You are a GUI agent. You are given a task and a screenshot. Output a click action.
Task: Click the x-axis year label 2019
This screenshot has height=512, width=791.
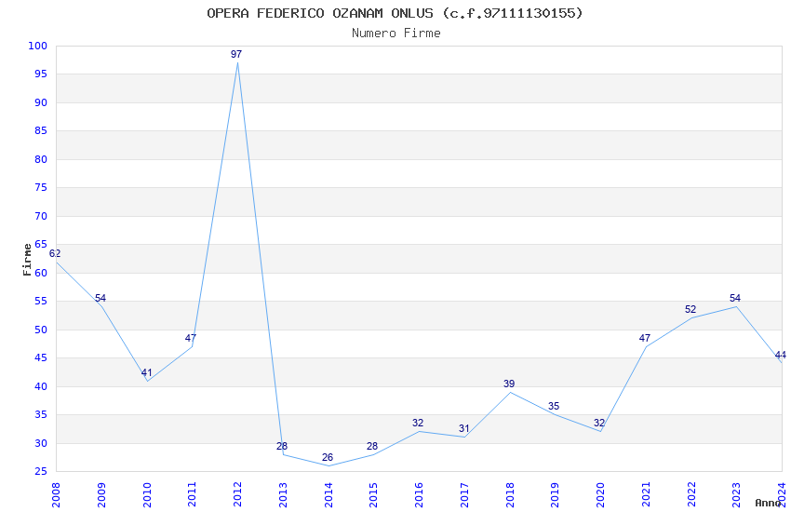(x=555, y=495)
